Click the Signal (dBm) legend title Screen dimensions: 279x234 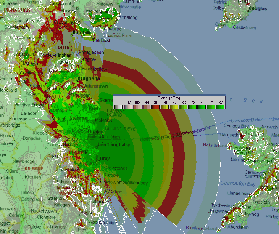(169, 98)
